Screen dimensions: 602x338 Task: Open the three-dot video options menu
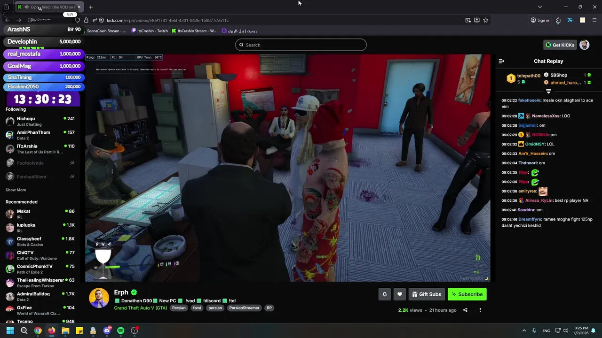coord(480,310)
